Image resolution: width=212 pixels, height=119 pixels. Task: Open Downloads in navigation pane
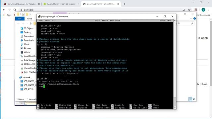coord(27,40)
